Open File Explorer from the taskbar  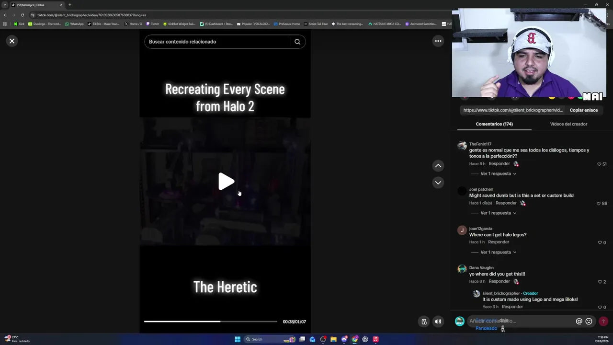point(333,339)
